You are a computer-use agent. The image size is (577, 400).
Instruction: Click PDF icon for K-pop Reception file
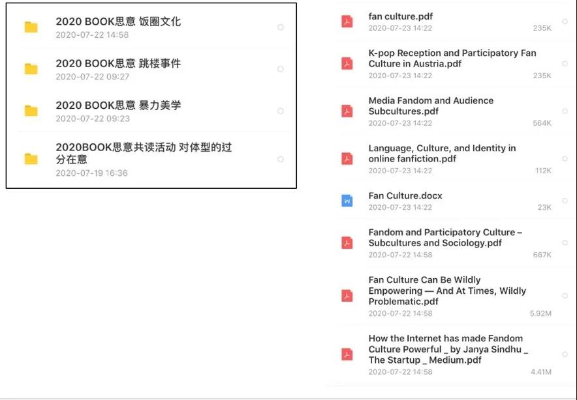[x=347, y=64]
